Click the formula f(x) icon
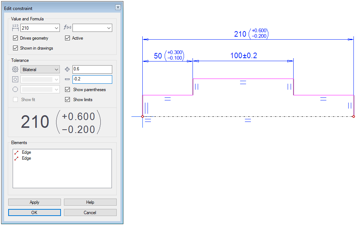362x226 pixels. pos(67,28)
